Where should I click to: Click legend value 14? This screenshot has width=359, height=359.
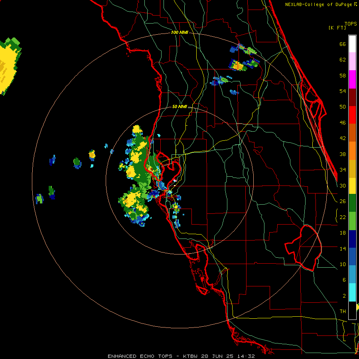(x=343, y=249)
